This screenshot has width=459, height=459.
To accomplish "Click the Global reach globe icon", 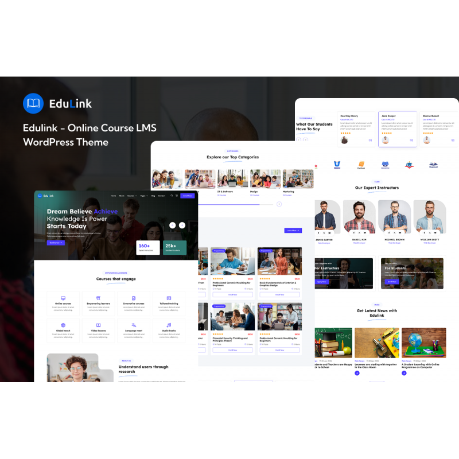I will pyautogui.click(x=63, y=325).
